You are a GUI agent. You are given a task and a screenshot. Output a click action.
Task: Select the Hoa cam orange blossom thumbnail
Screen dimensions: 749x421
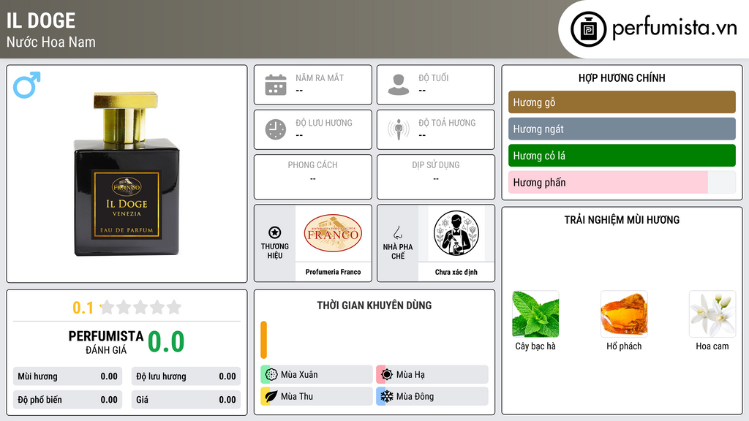712,314
